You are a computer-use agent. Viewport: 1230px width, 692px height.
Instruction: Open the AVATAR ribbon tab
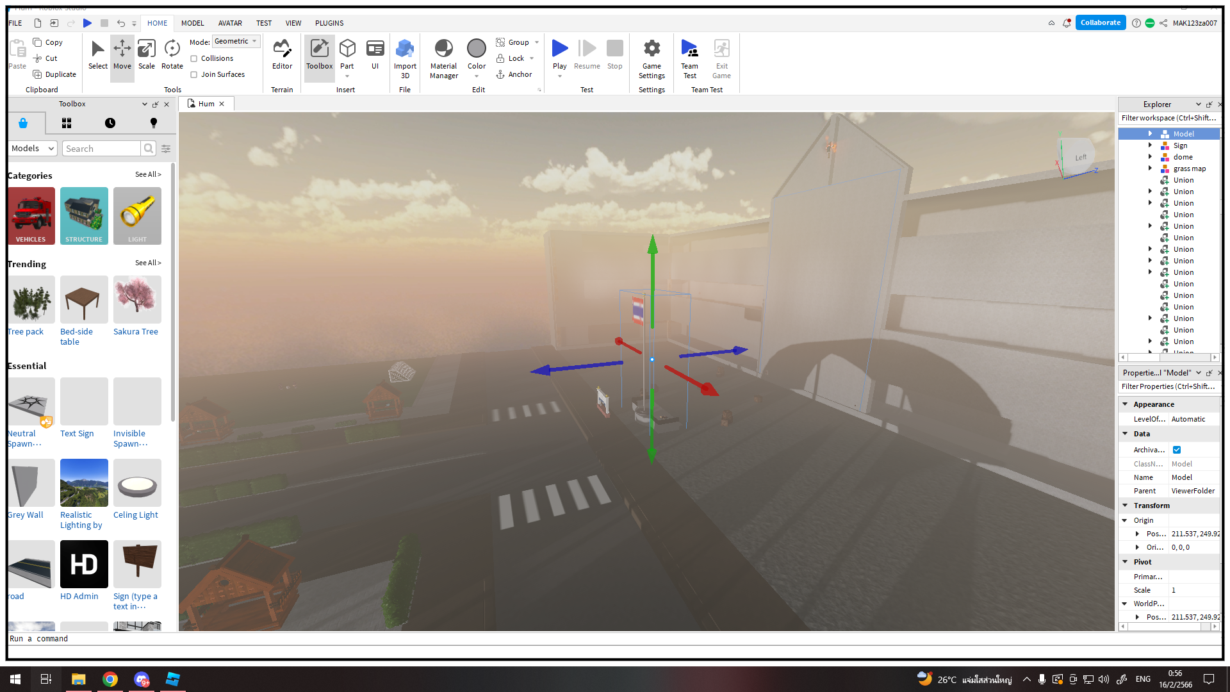[230, 23]
